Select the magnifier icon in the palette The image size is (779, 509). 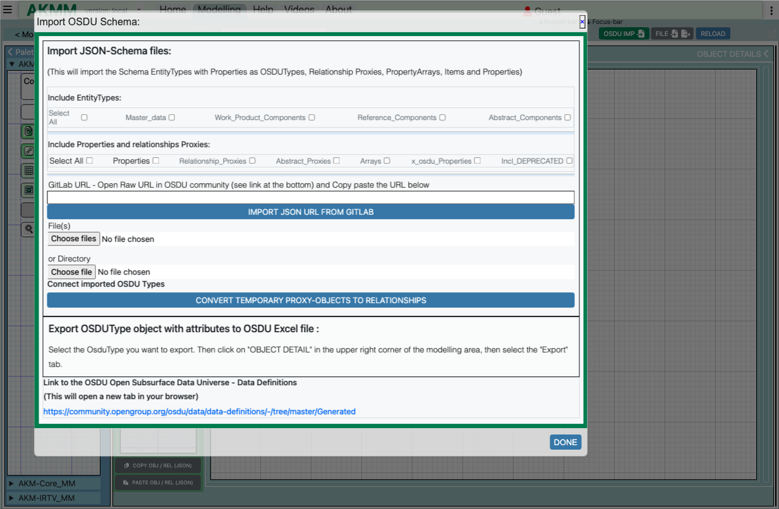click(x=28, y=229)
